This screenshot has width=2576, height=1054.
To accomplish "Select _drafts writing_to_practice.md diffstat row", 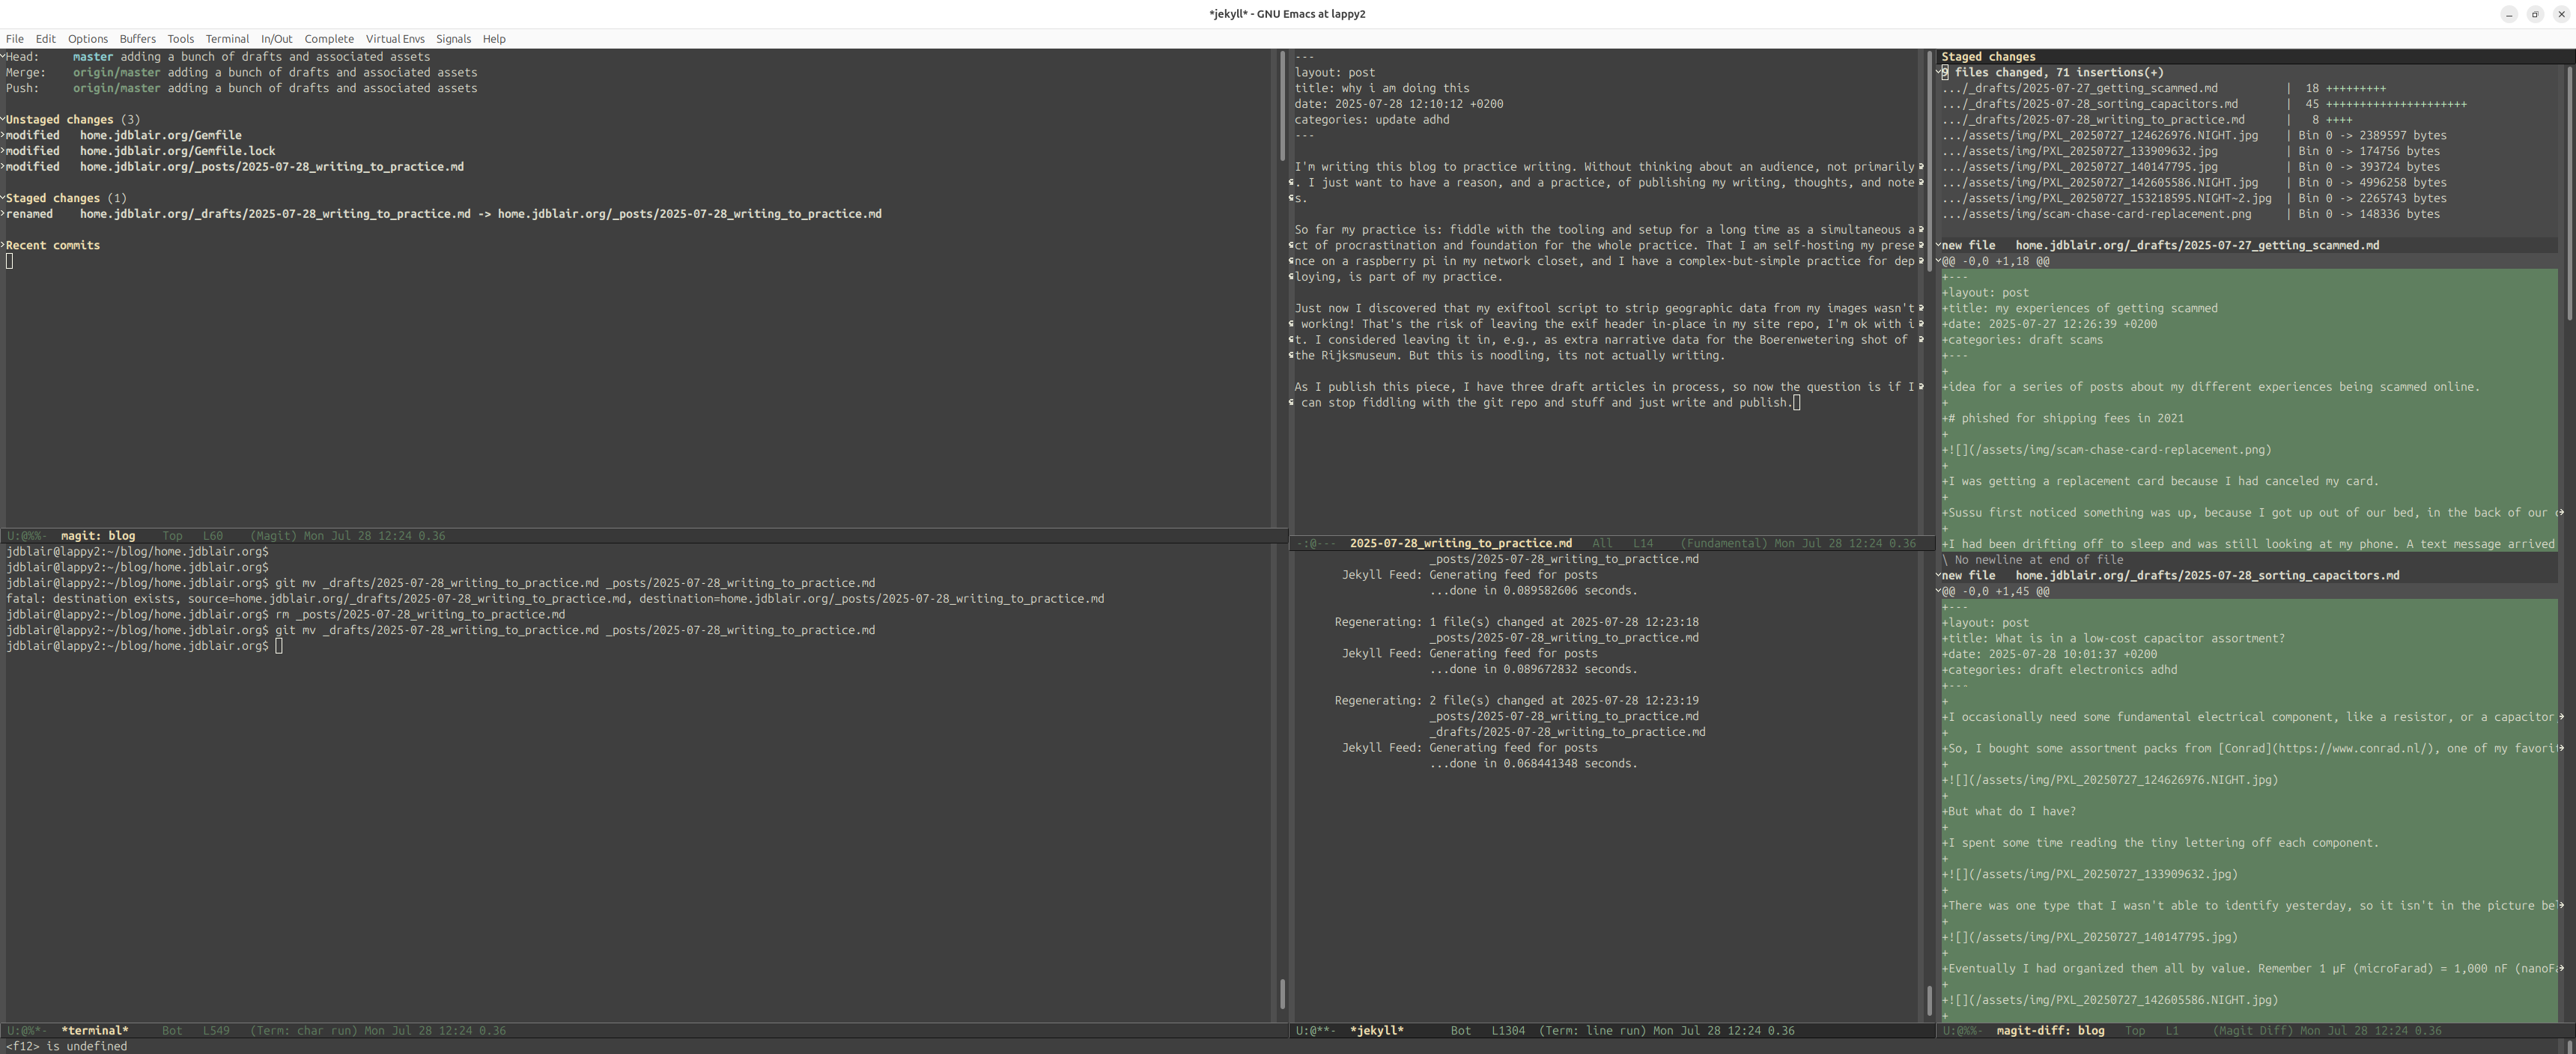I will [x=2147, y=120].
